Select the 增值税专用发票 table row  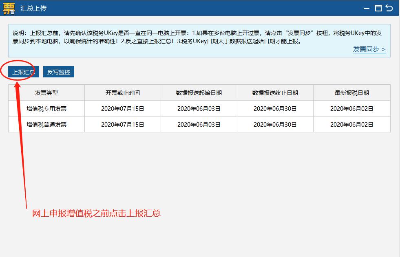coord(45,108)
